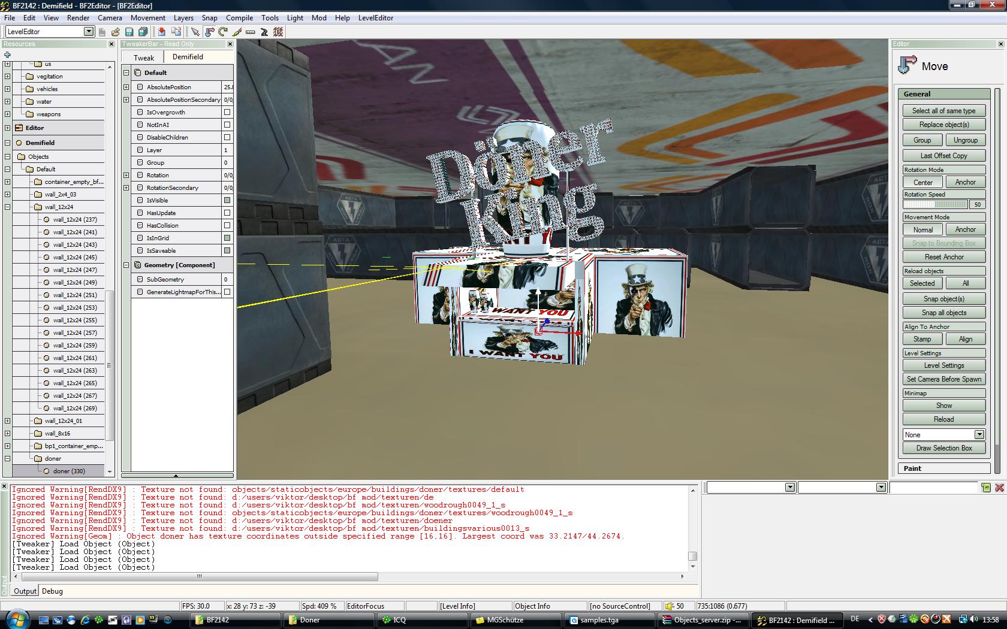Viewport: 1007px width, 629px height.
Task: Click the Resources tree vertical scrollbar
Action: click(109, 365)
